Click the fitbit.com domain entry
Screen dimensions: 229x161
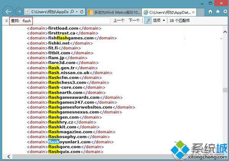(x=60, y=53)
